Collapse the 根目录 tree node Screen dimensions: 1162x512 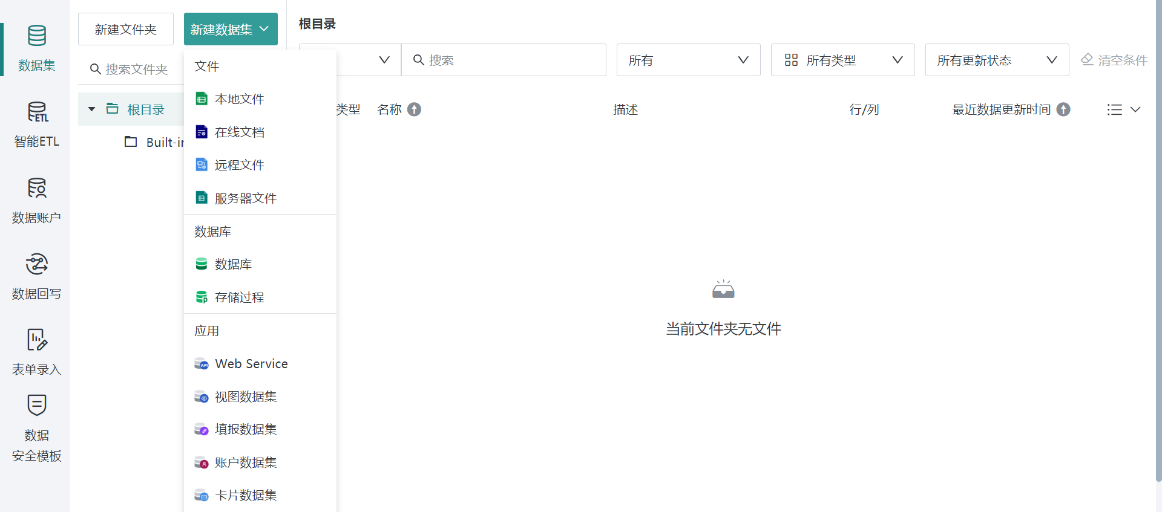[92, 109]
